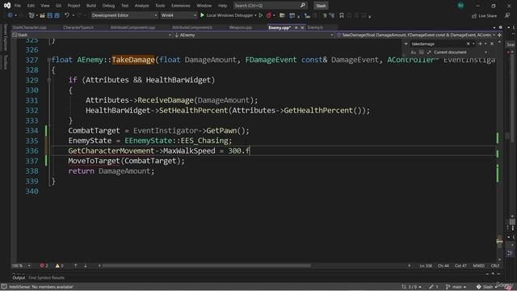Click the MIXED tabs/spaces indicator
The height and width of the screenshot is (291, 517).
478,266
